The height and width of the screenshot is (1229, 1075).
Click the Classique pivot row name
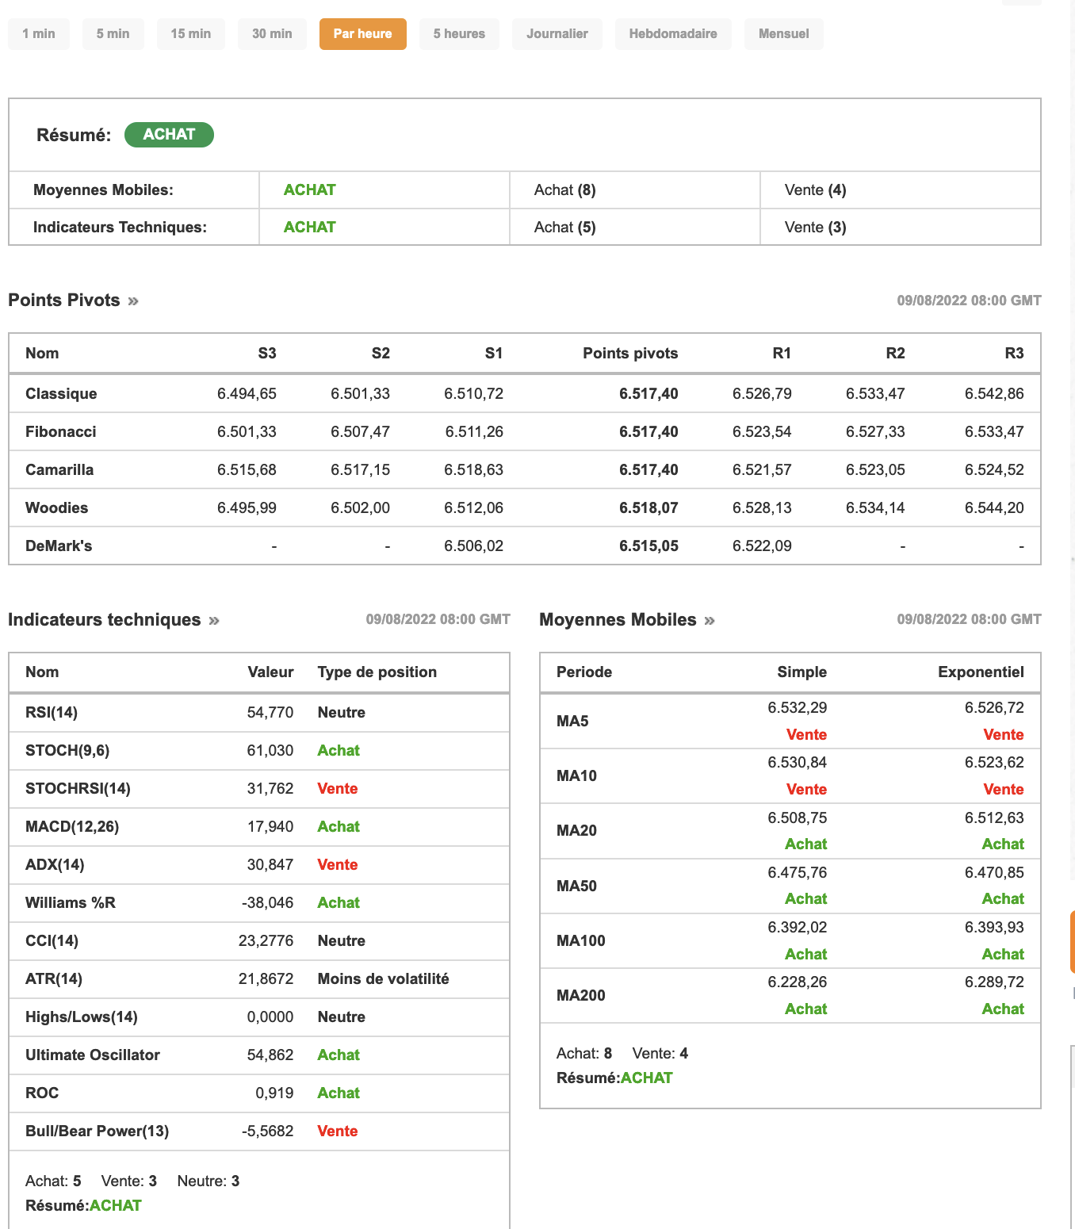click(61, 394)
